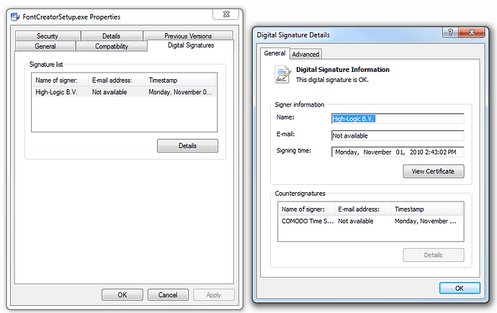Select the Digital Signatures tab
The width and height of the screenshot is (497, 313).
191,45
